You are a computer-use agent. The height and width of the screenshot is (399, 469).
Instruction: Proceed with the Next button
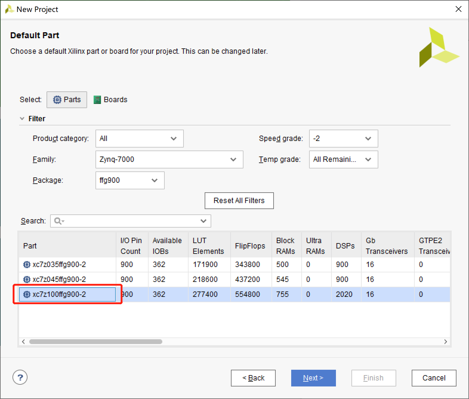click(x=314, y=378)
